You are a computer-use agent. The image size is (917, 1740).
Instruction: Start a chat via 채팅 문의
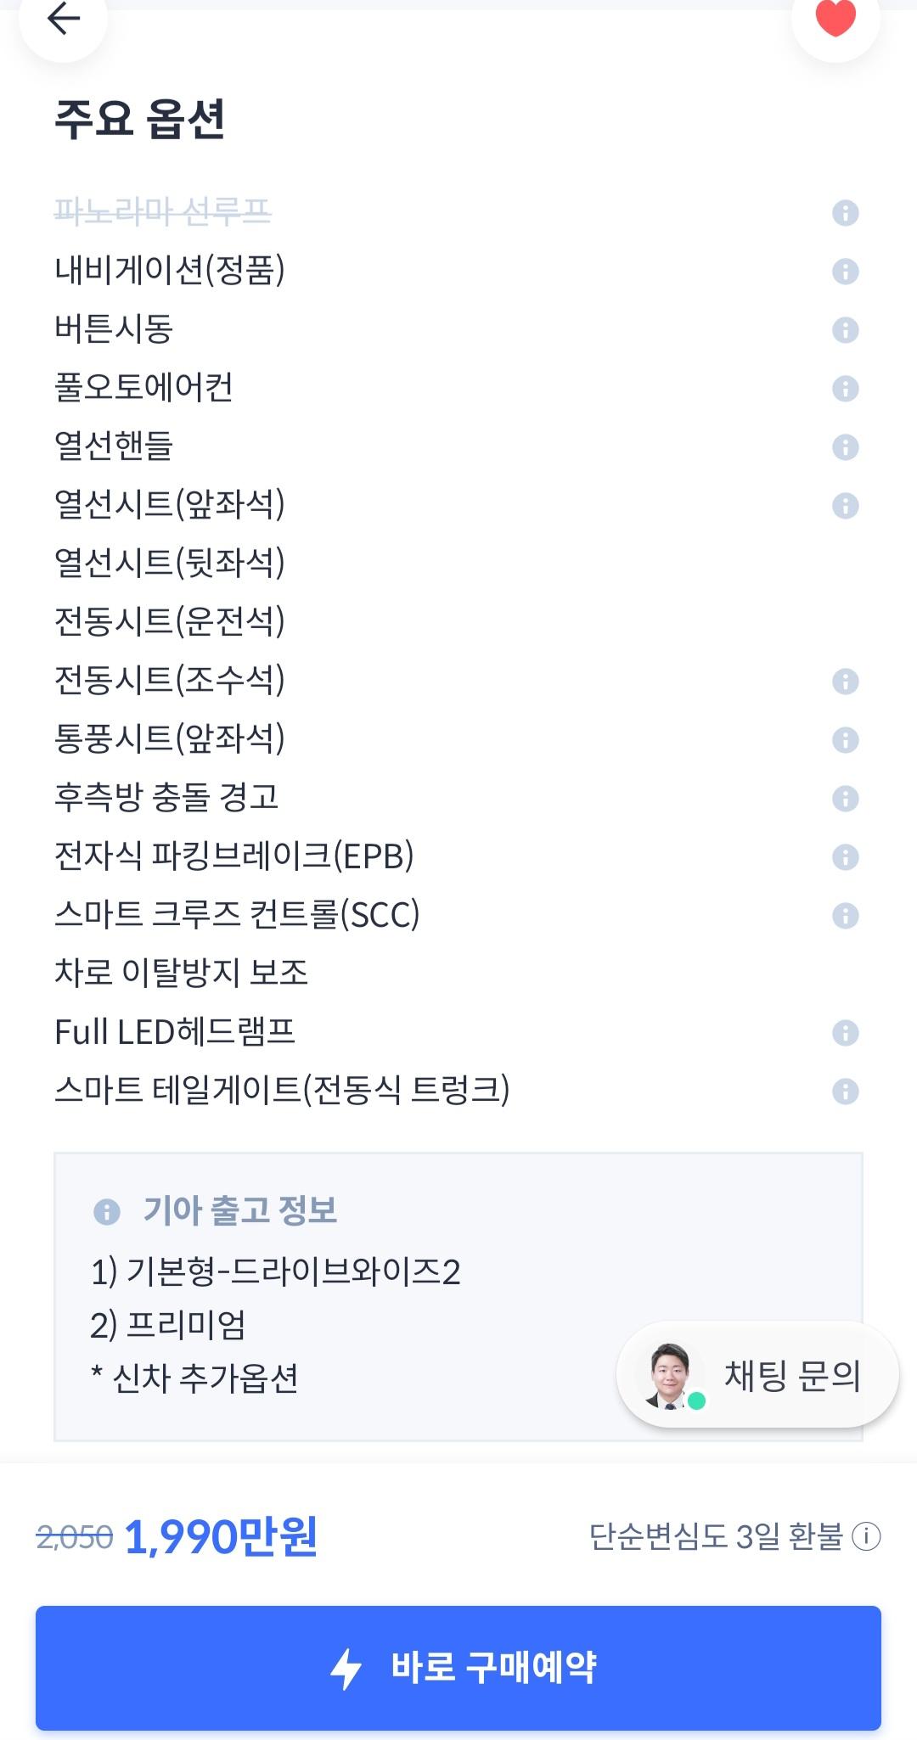(794, 1376)
